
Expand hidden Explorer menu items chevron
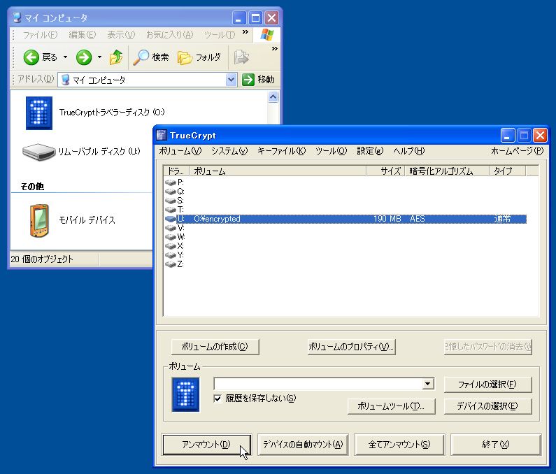245,32
